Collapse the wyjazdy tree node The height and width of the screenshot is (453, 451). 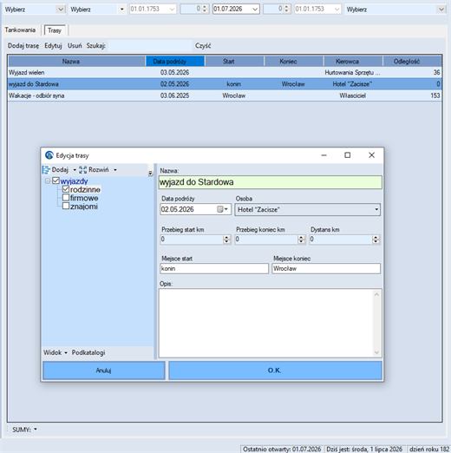tap(48, 181)
